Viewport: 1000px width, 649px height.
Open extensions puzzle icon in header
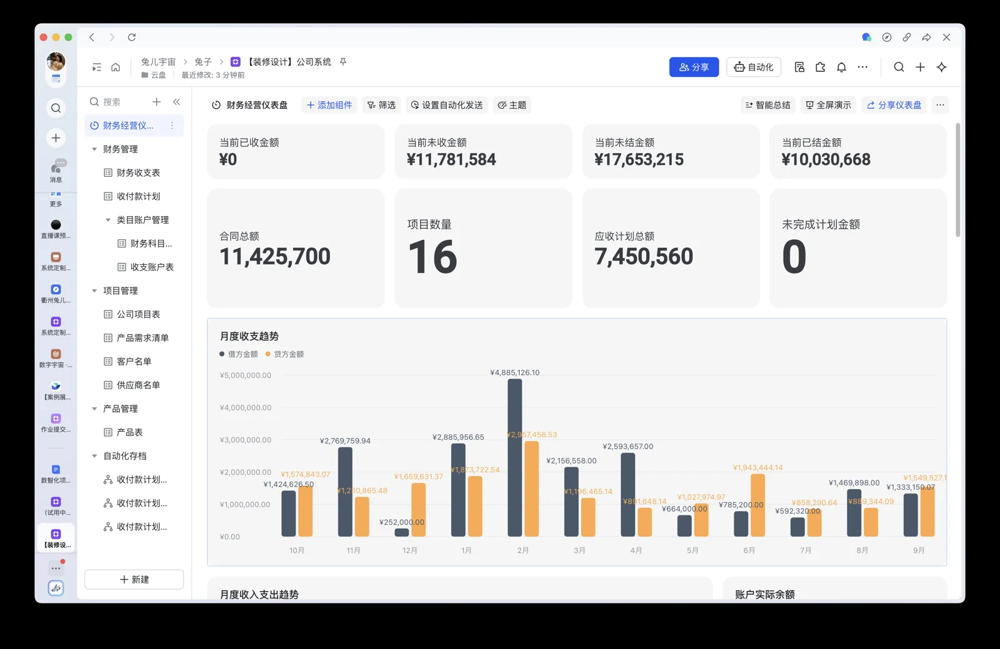tap(820, 67)
